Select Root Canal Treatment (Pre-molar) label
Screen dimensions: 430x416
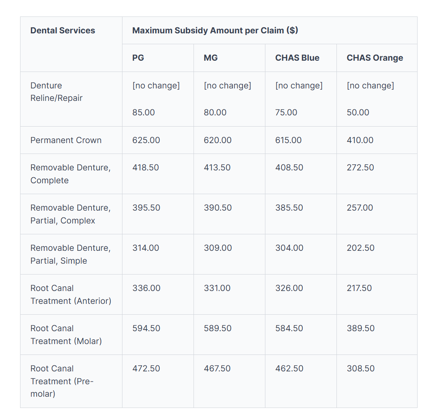click(62, 381)
